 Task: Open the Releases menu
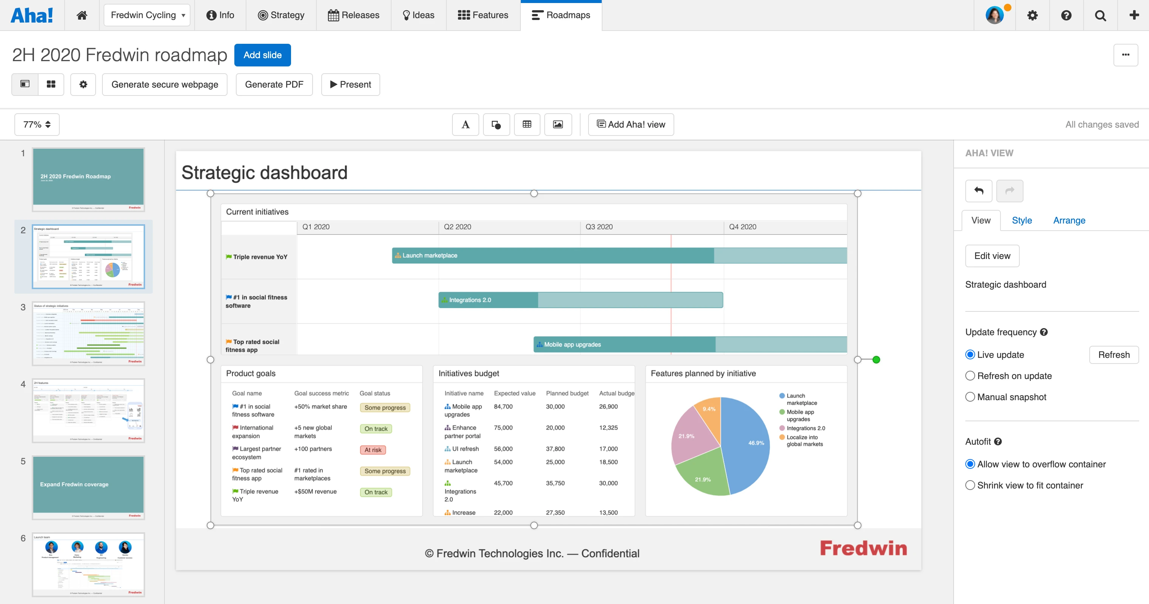[x=354, y=15]
